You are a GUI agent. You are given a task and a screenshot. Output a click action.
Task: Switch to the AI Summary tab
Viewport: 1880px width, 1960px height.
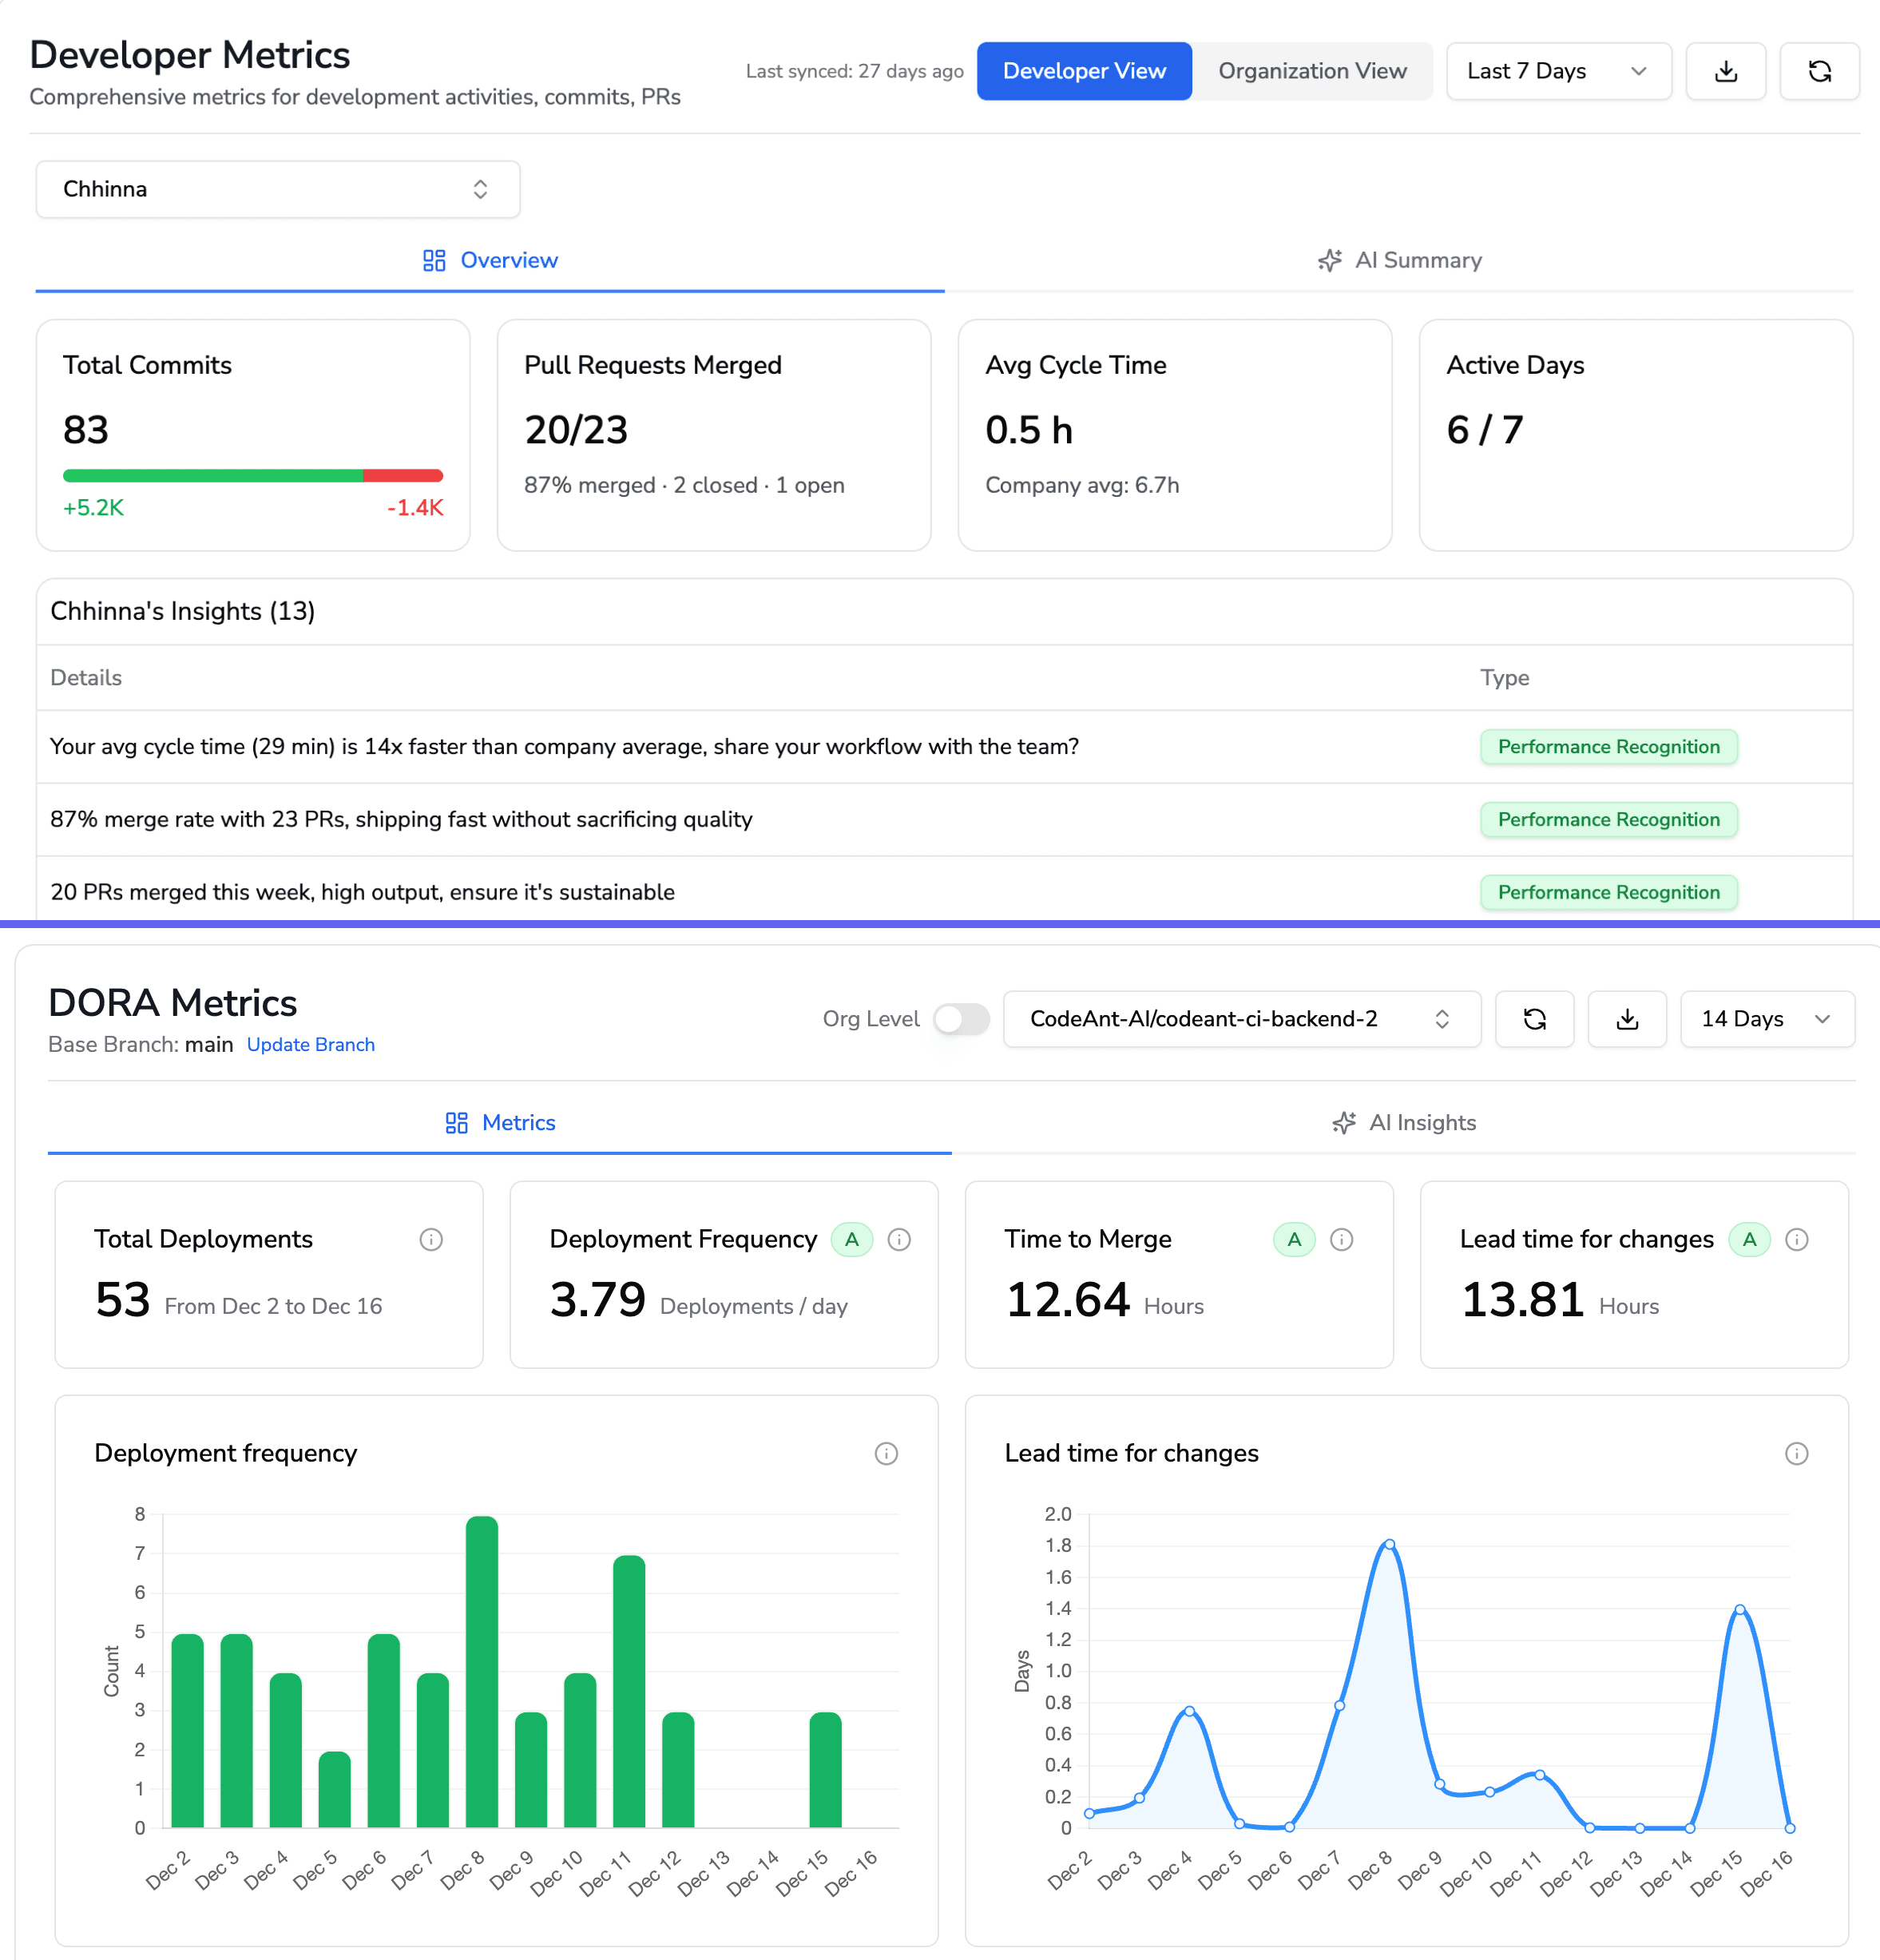click(x=1399, y=260)
